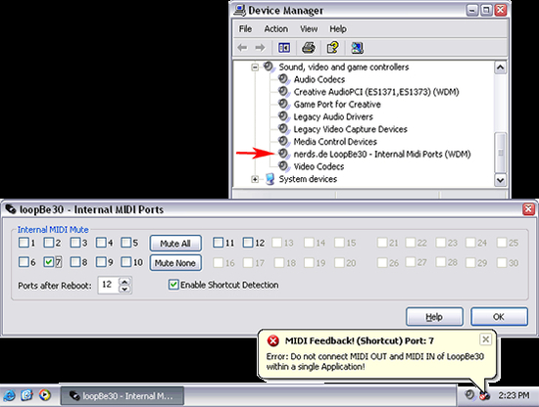Click loopBe30 taskbar button

pyautogui.click(x=122, y=395)
